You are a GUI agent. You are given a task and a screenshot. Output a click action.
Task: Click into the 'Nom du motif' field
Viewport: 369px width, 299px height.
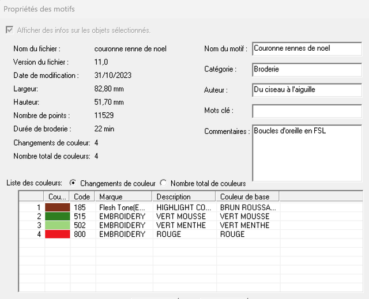tap(306, 49)
